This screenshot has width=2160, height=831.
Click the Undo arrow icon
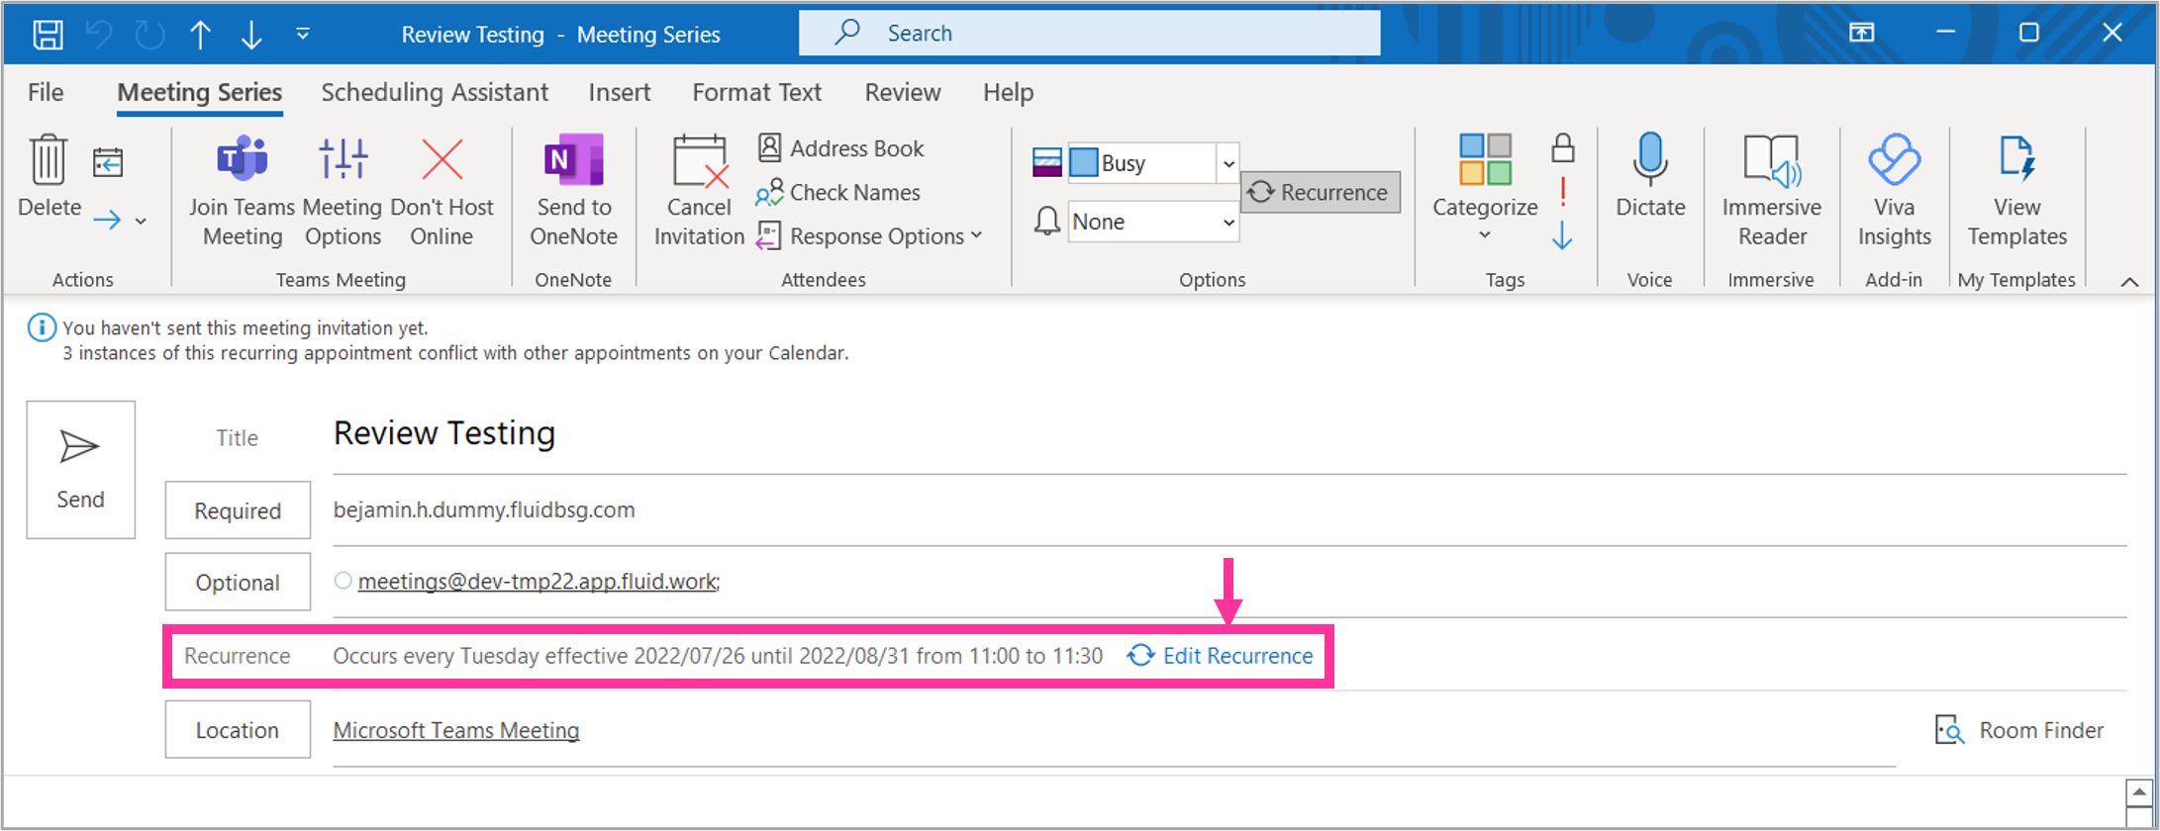[99, 35]
